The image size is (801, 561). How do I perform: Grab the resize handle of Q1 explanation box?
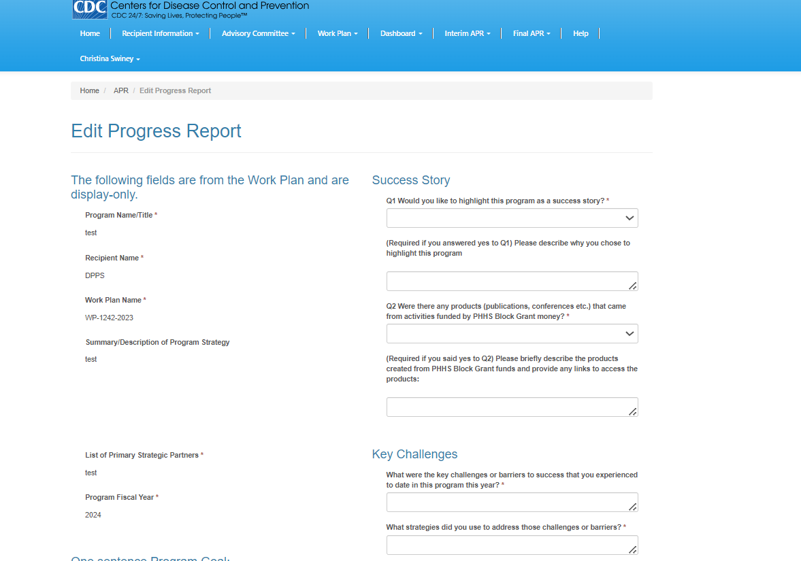click(x=633, y=286)
